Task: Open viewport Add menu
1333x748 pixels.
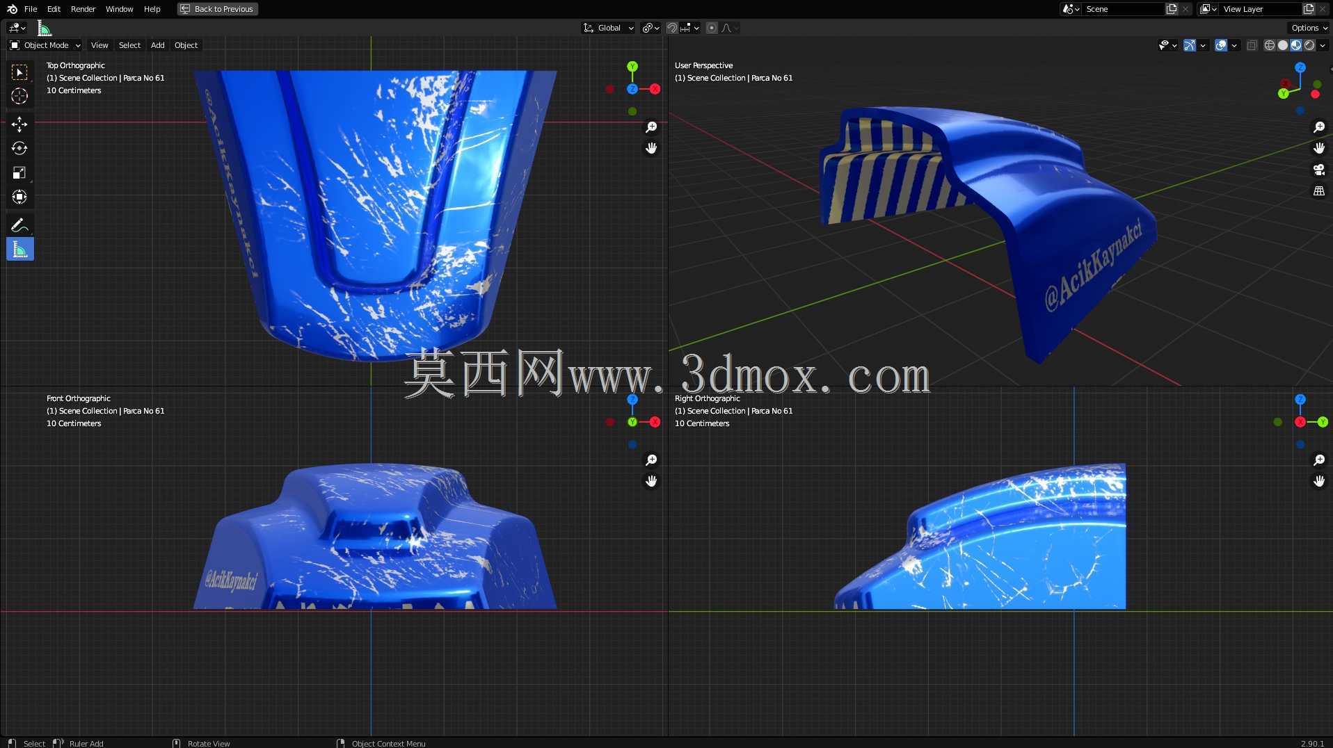Action: 158,45
